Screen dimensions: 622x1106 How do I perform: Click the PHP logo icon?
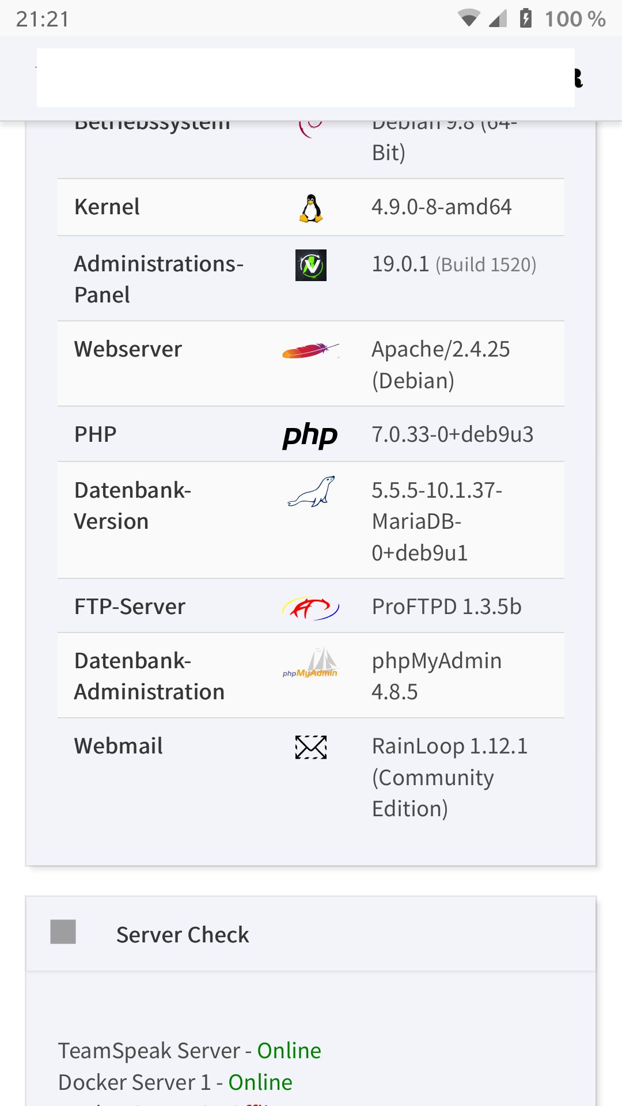[310, 435]
